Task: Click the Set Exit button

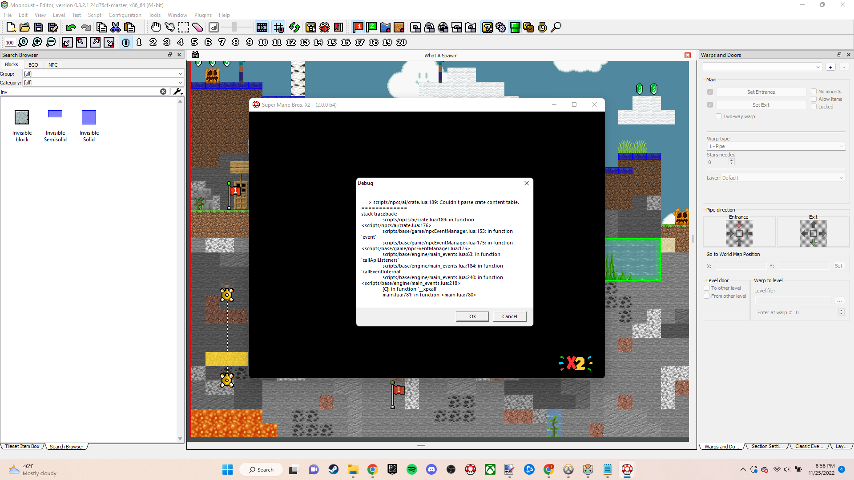Action: [761, 105]
